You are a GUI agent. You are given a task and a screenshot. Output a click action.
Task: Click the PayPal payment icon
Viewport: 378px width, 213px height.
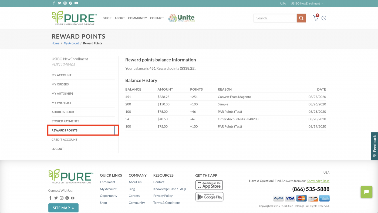coord(278,198)
